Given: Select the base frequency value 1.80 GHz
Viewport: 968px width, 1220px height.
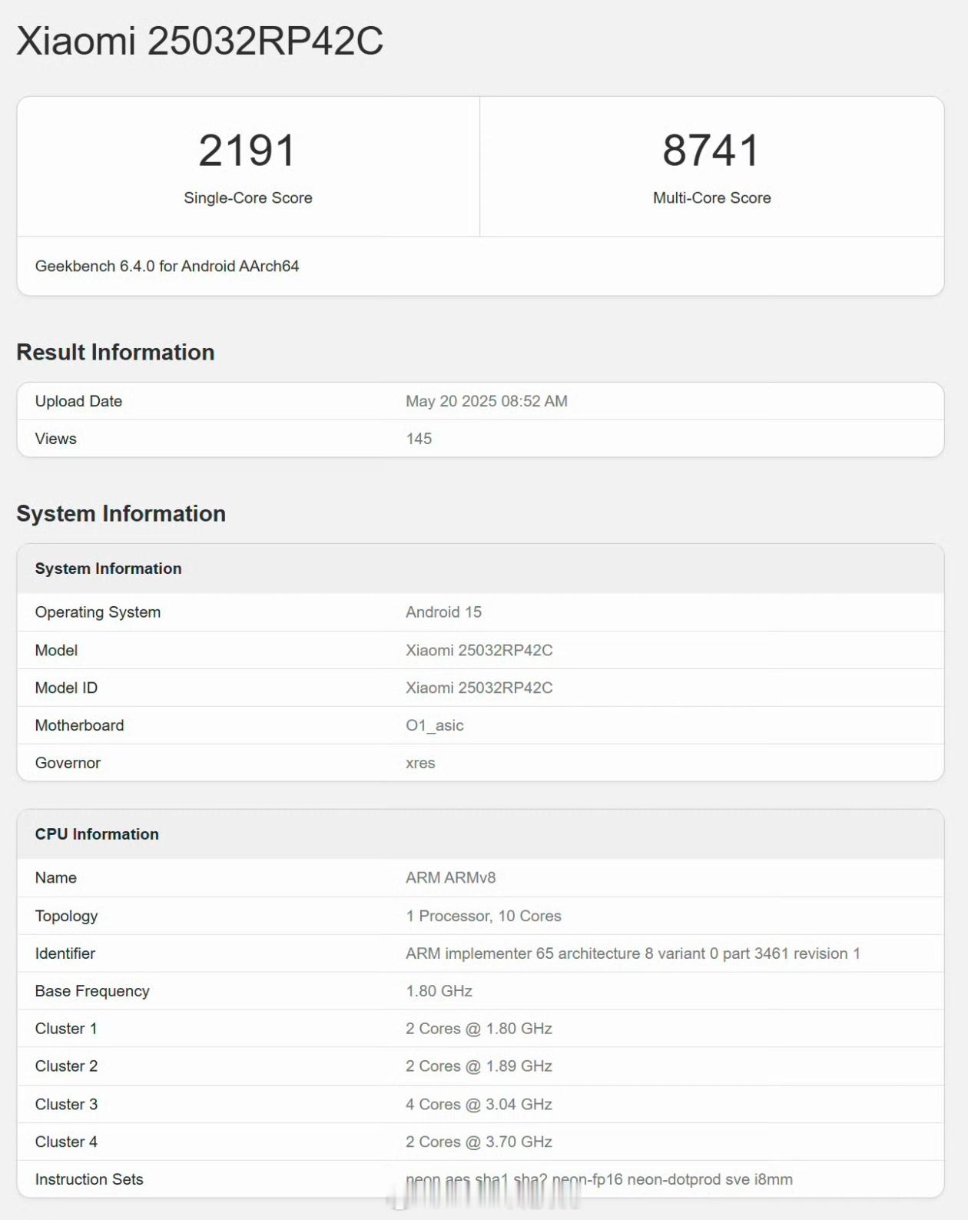Looking at the screenshot, I should point(439,991).
